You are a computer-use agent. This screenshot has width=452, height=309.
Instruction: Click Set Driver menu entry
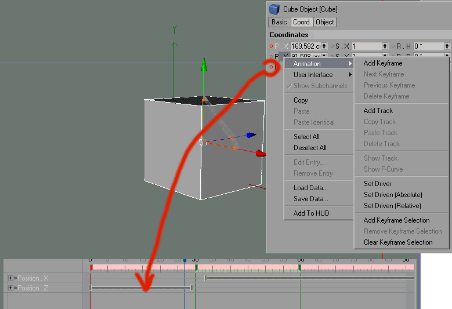(x=377, y=184)
